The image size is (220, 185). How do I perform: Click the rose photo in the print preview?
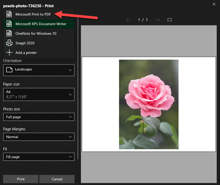tap(149, 104)
